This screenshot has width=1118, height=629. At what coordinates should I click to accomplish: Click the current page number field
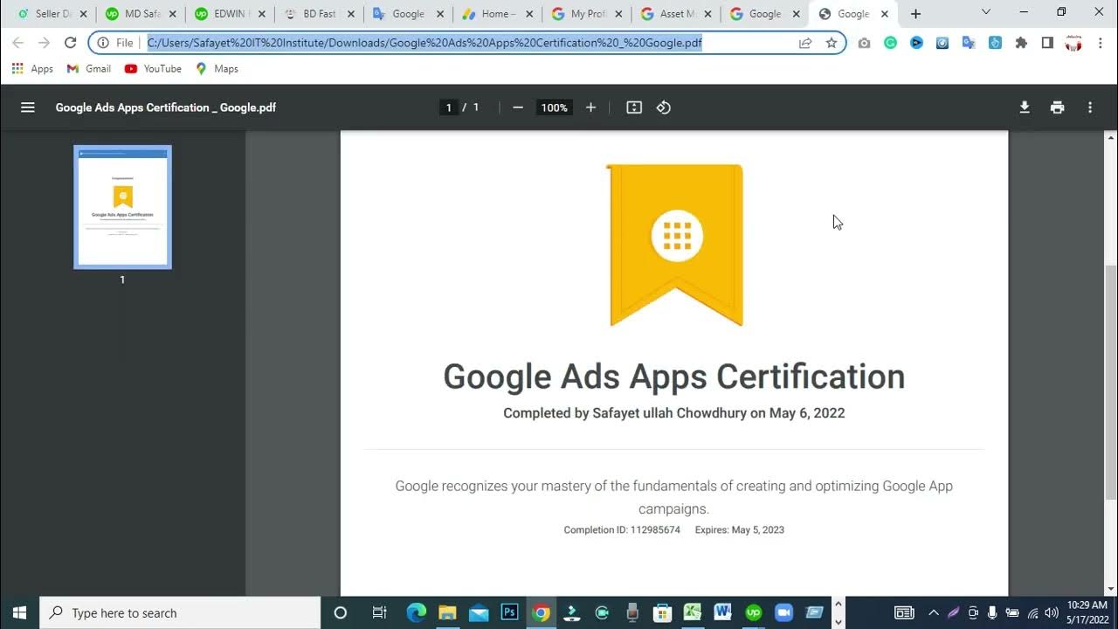449,107
